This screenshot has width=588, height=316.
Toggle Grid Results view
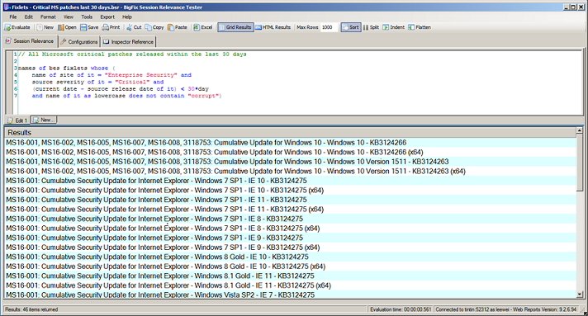click(235, 27)
